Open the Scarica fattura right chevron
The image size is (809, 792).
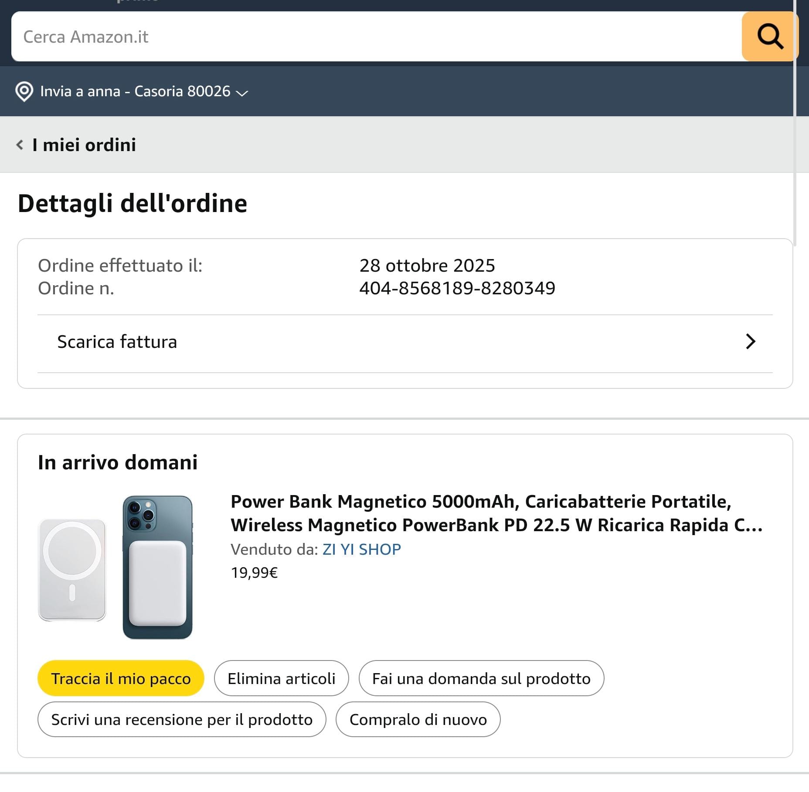coord(750,342)
